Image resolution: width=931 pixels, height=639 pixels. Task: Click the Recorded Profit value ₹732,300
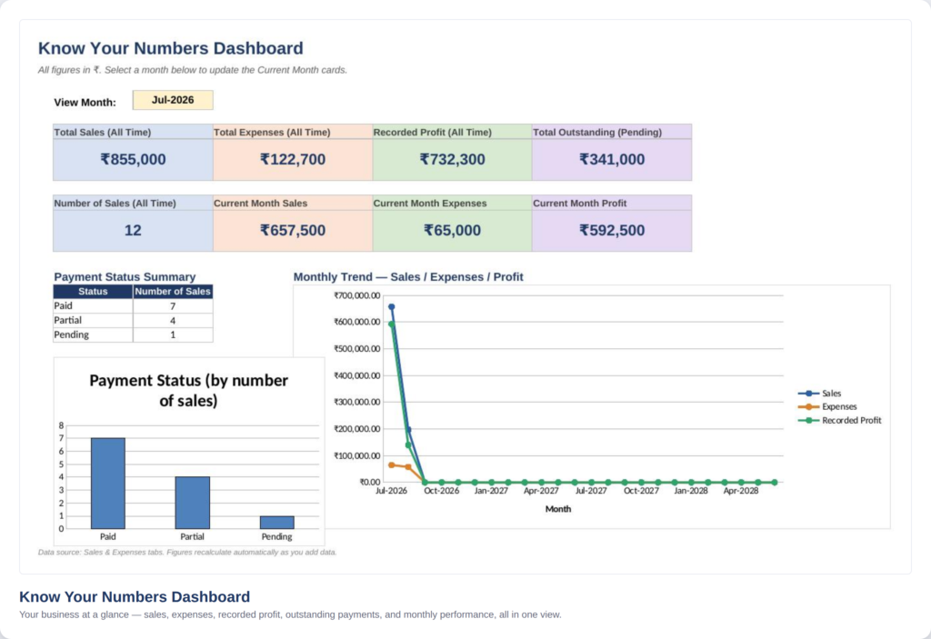(x=453, y=159)
